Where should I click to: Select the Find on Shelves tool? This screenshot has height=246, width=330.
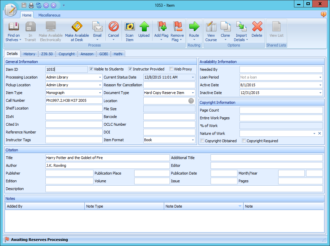coord(13,31)
